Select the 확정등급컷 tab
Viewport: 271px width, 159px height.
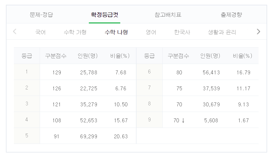pyautogui.click(x=104, y=15)
